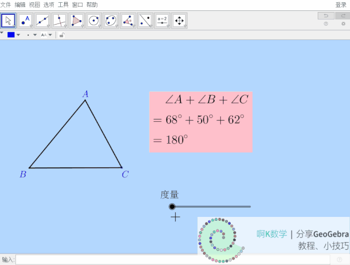
Task: Open the 窗口 menu
Action: coord(77,5)
